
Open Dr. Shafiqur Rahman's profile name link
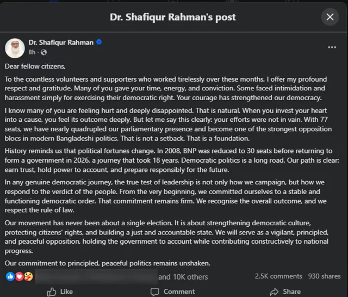point(61,42)
